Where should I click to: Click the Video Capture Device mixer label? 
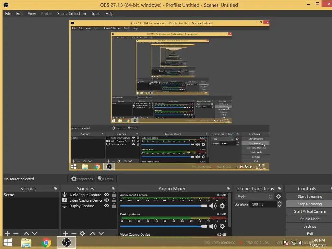tap(135, 234)
